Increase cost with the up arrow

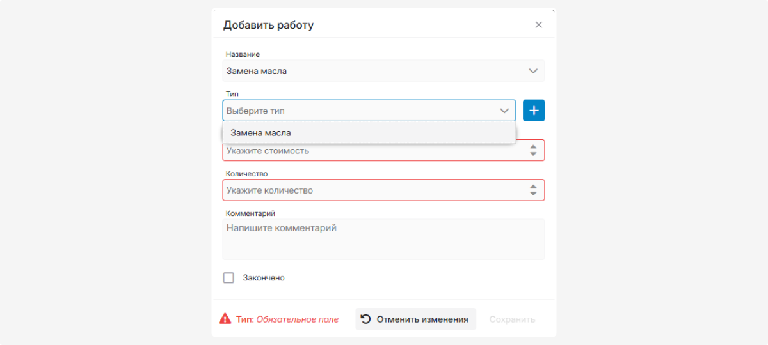click(533, 147)
